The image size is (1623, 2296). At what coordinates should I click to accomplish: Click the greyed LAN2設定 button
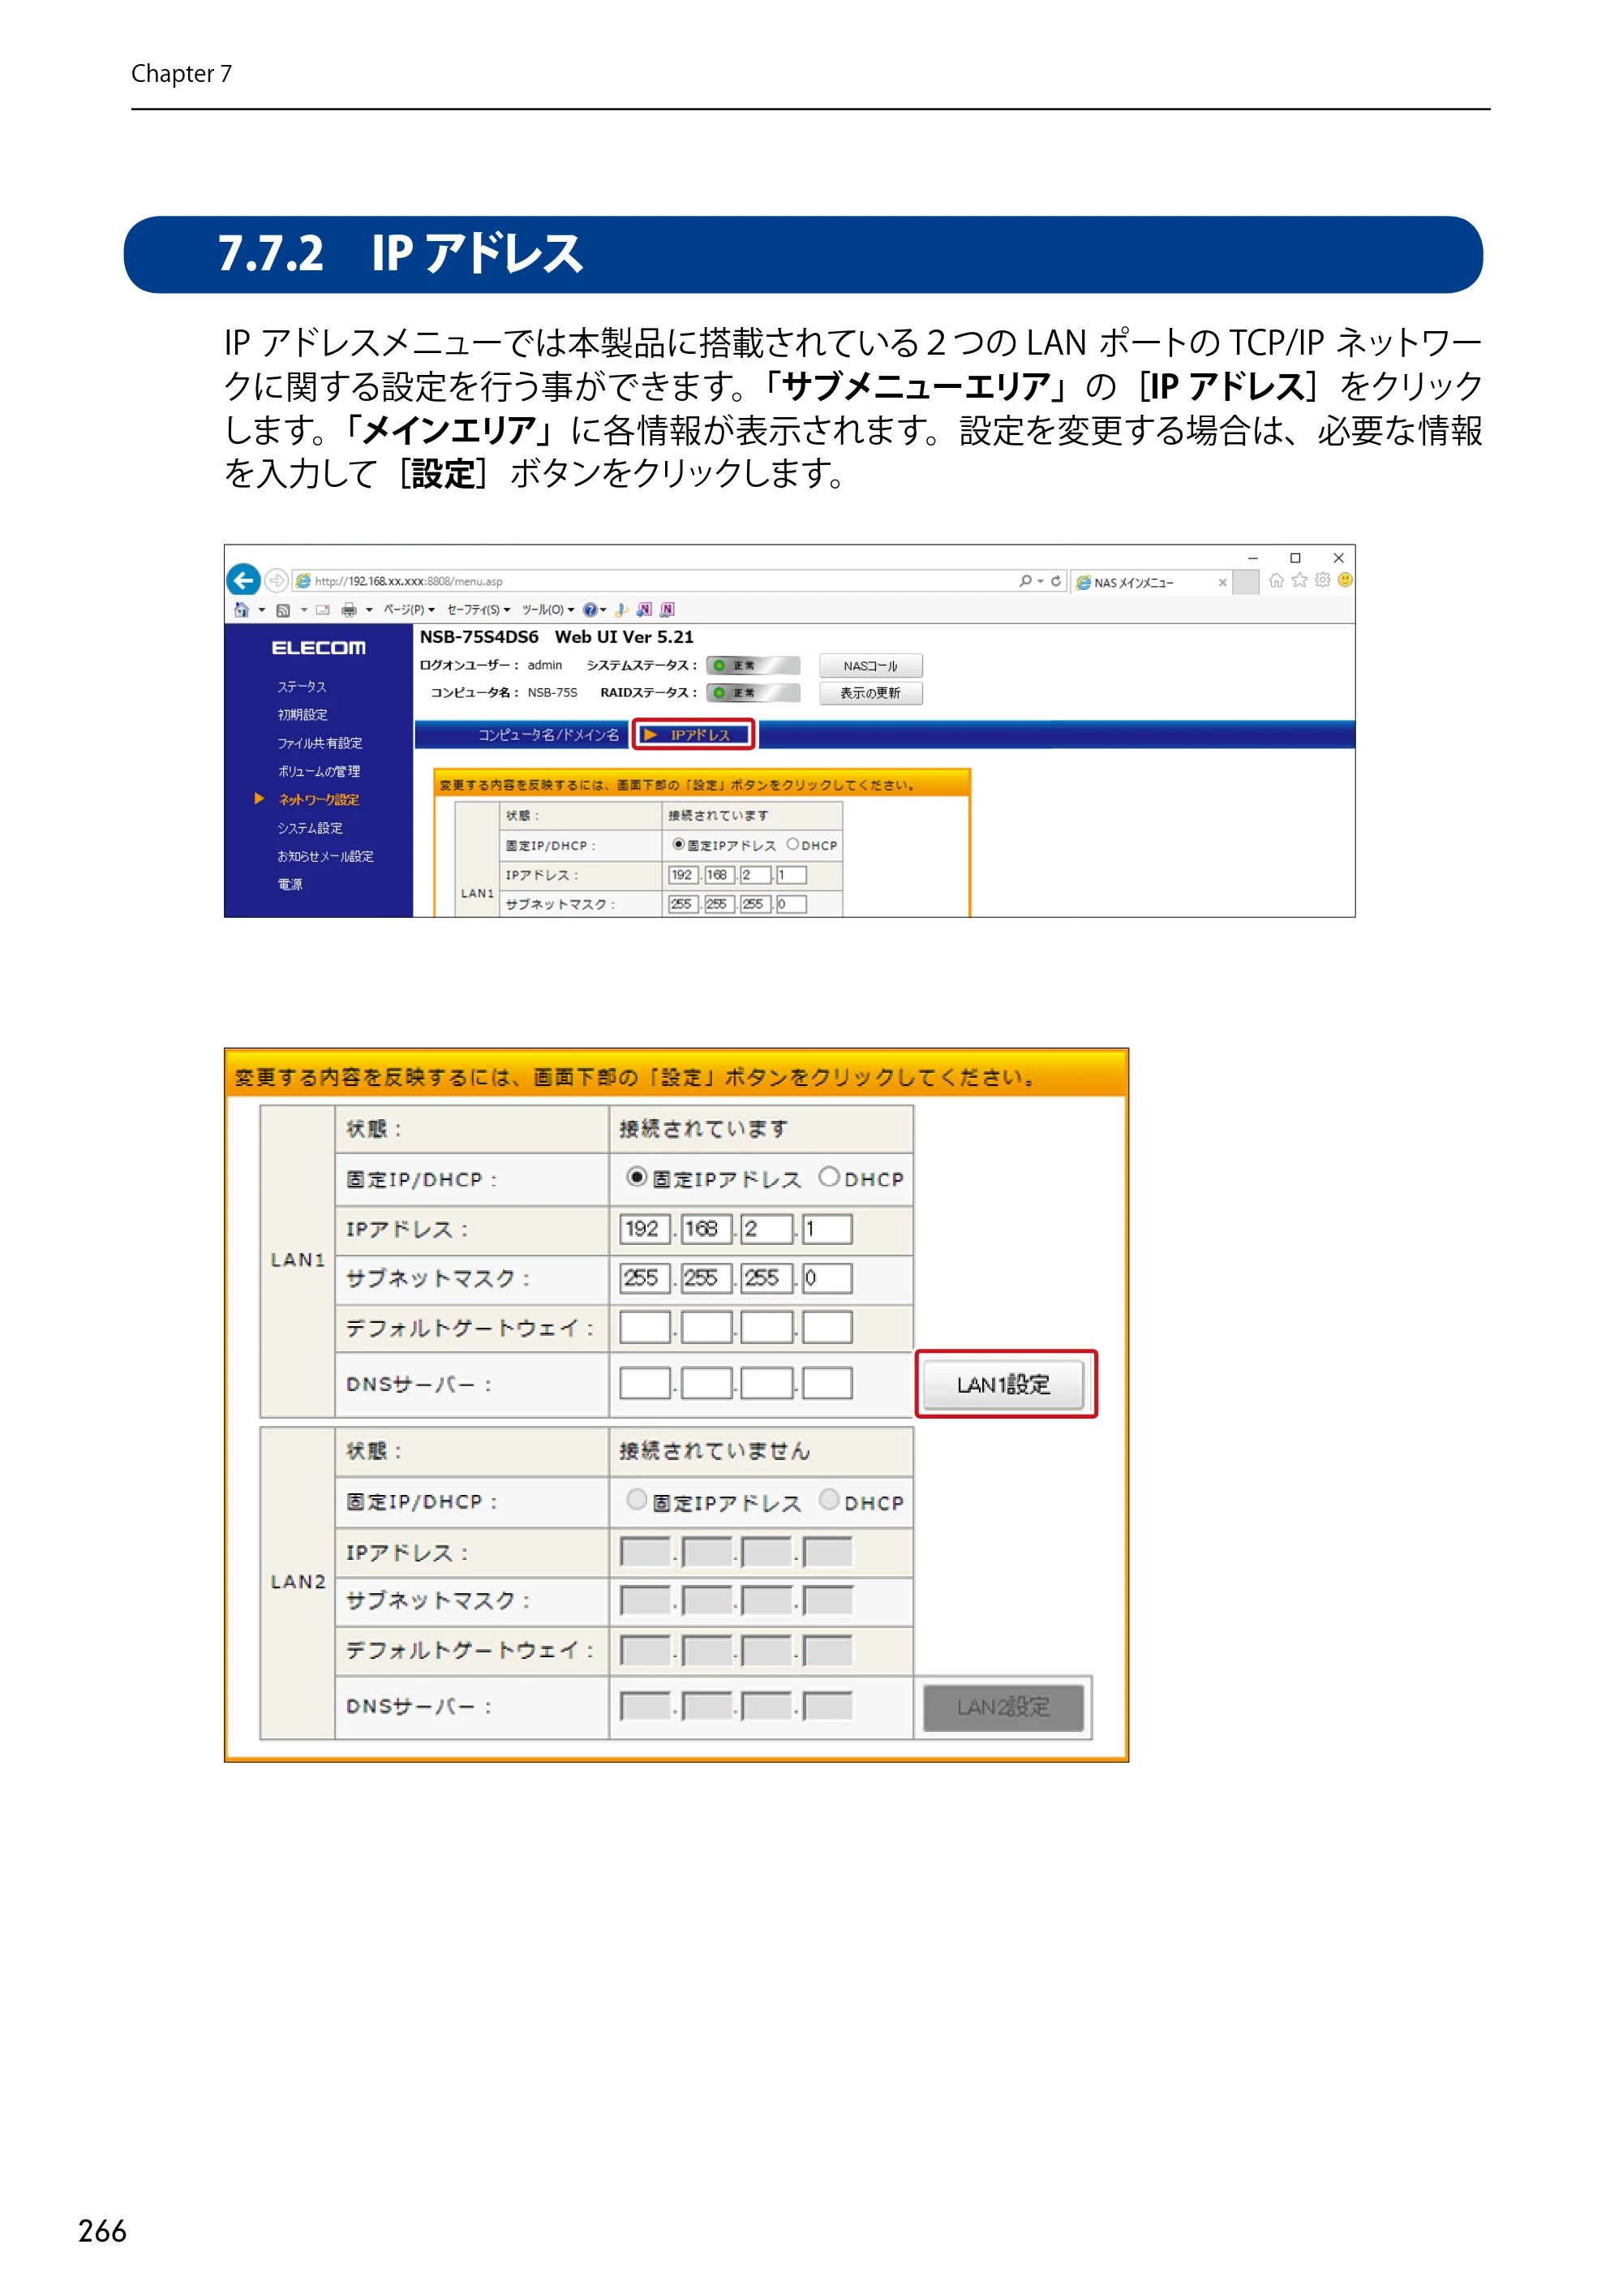point(1003,1707)
